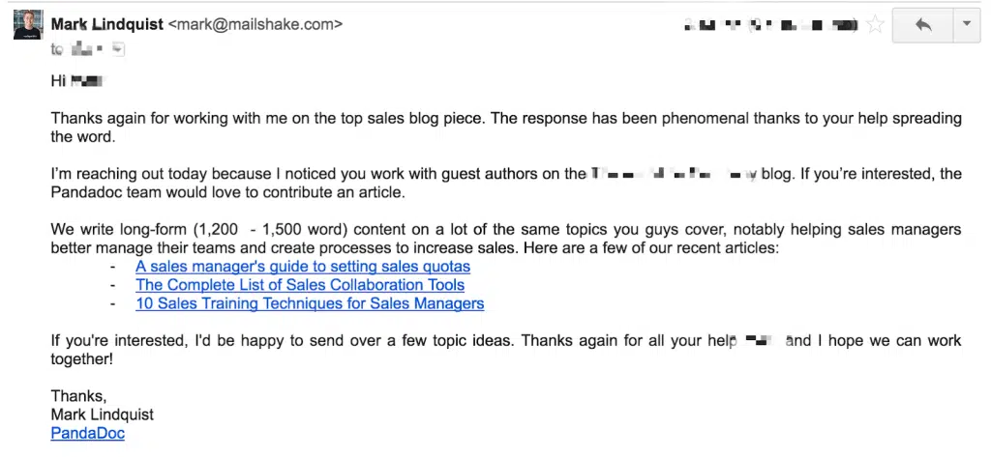Click Mark Lindquist's profile photo
This screenshot has width=991, height=457.
pyautogui.click(x=27, y=25)
